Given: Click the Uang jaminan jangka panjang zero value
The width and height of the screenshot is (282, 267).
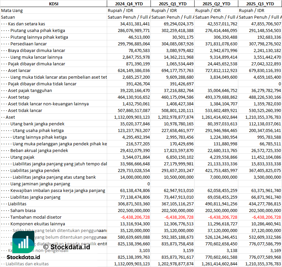Looking at the screenshot, I should (x=148, y=184).
